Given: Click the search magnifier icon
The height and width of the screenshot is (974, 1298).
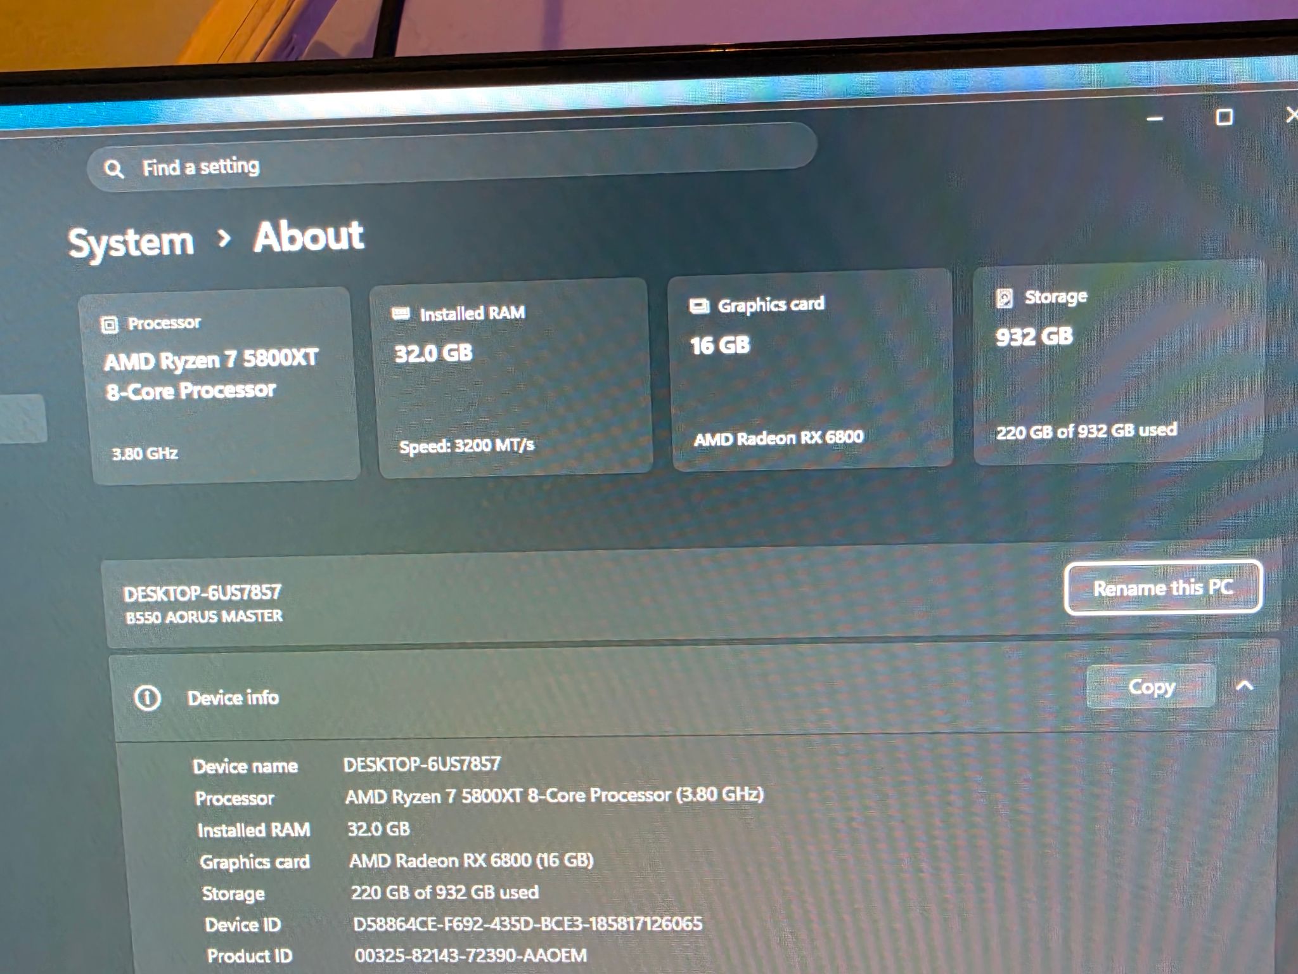Looking at the screenshot, I should pos(113,169).
